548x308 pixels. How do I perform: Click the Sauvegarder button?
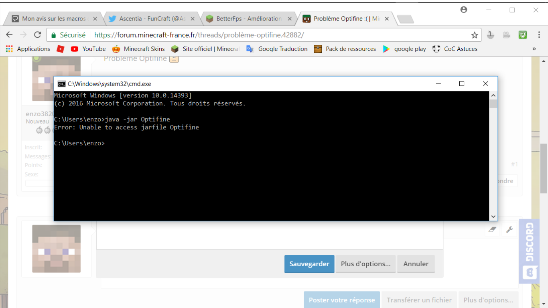309,264
